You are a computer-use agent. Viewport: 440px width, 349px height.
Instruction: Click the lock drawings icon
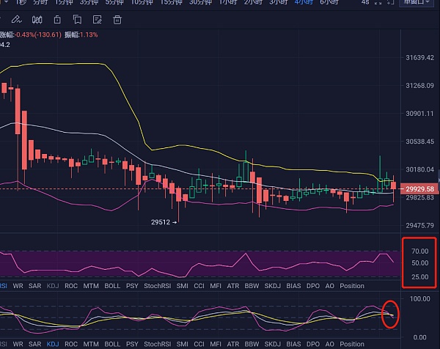click(58, 20)
